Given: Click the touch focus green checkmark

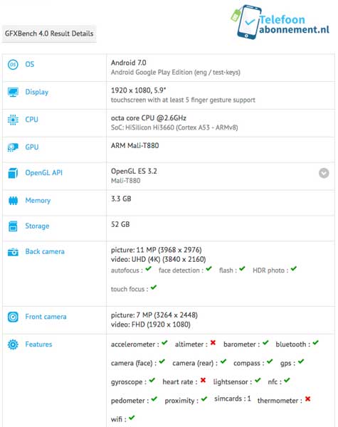Looking at the screenshot, I should 154,288.
